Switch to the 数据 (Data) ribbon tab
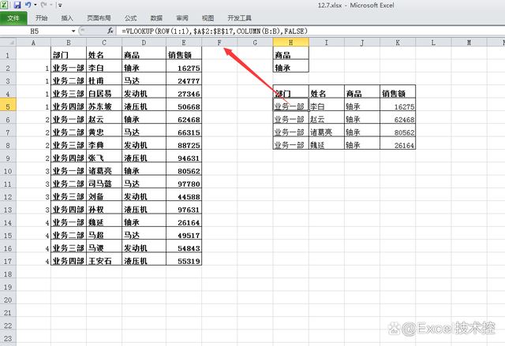Viewport: 505px width, 346px height. coord(156,17)
